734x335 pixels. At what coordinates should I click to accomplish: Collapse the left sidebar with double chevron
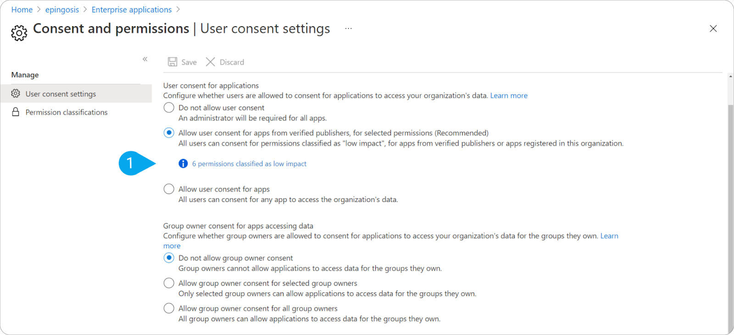coord(145,59)
